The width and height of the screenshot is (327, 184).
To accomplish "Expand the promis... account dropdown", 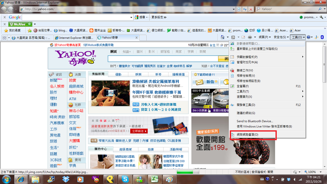I will [x=308, y=17].
